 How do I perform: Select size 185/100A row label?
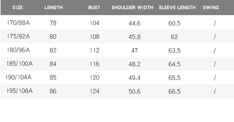(19, 64)
